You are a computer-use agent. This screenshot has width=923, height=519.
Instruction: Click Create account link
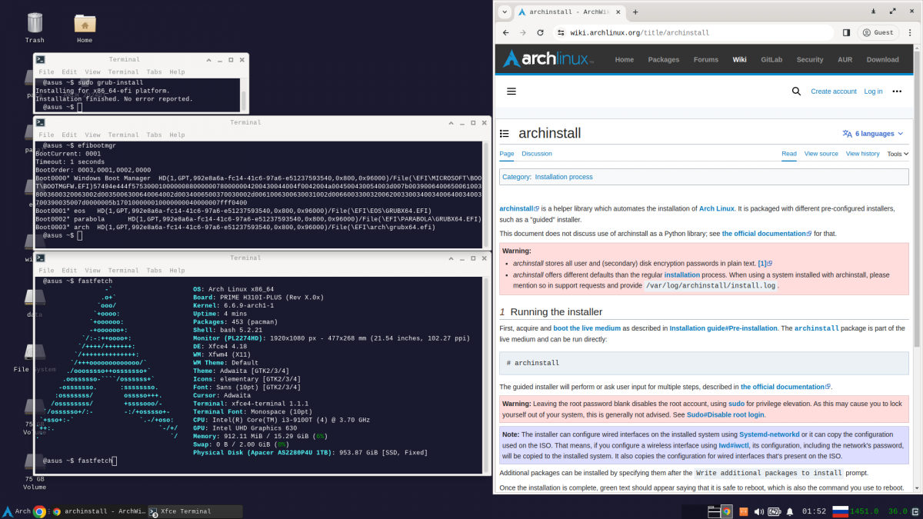click(834, 91)
